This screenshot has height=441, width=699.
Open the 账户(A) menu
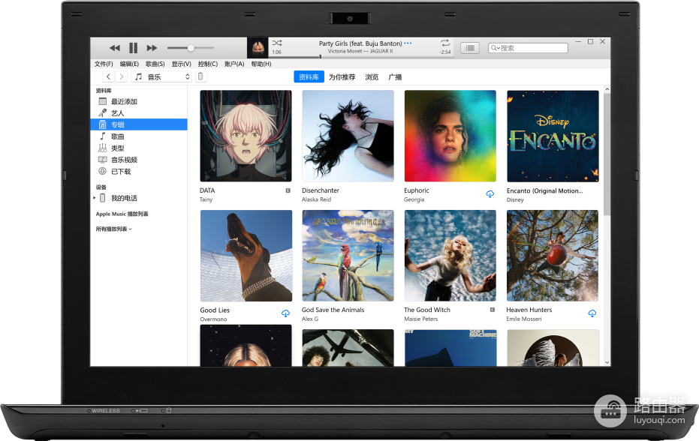pos(234,64)
